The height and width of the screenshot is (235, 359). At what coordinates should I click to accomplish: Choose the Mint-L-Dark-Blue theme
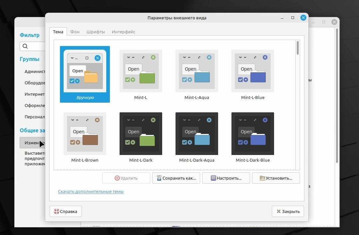point(252,134)
